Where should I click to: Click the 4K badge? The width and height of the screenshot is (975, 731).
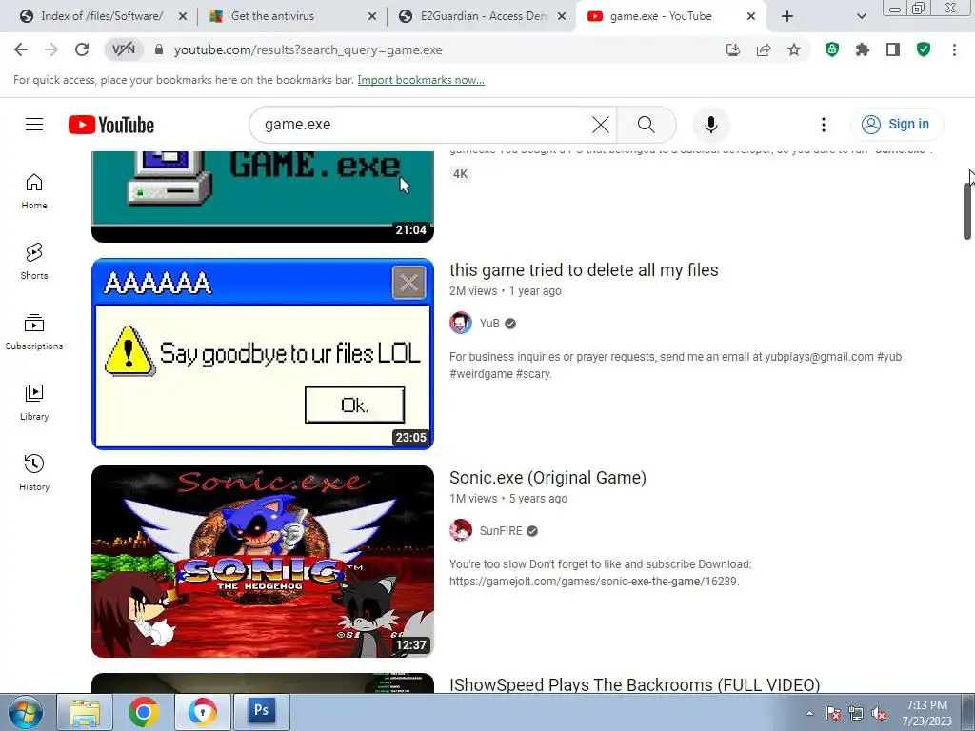[x=460, y=174]
